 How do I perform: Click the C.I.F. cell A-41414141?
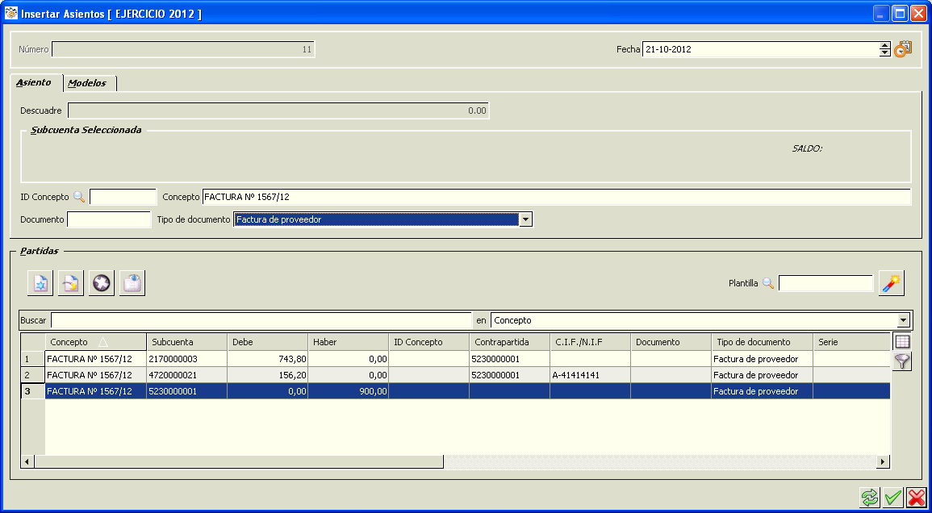[x=590, y=375]
